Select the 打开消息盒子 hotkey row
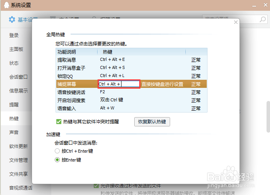Image resolution: width=270 pixels, height=195 pixels. pyautogui.click(x=132, y=68)
